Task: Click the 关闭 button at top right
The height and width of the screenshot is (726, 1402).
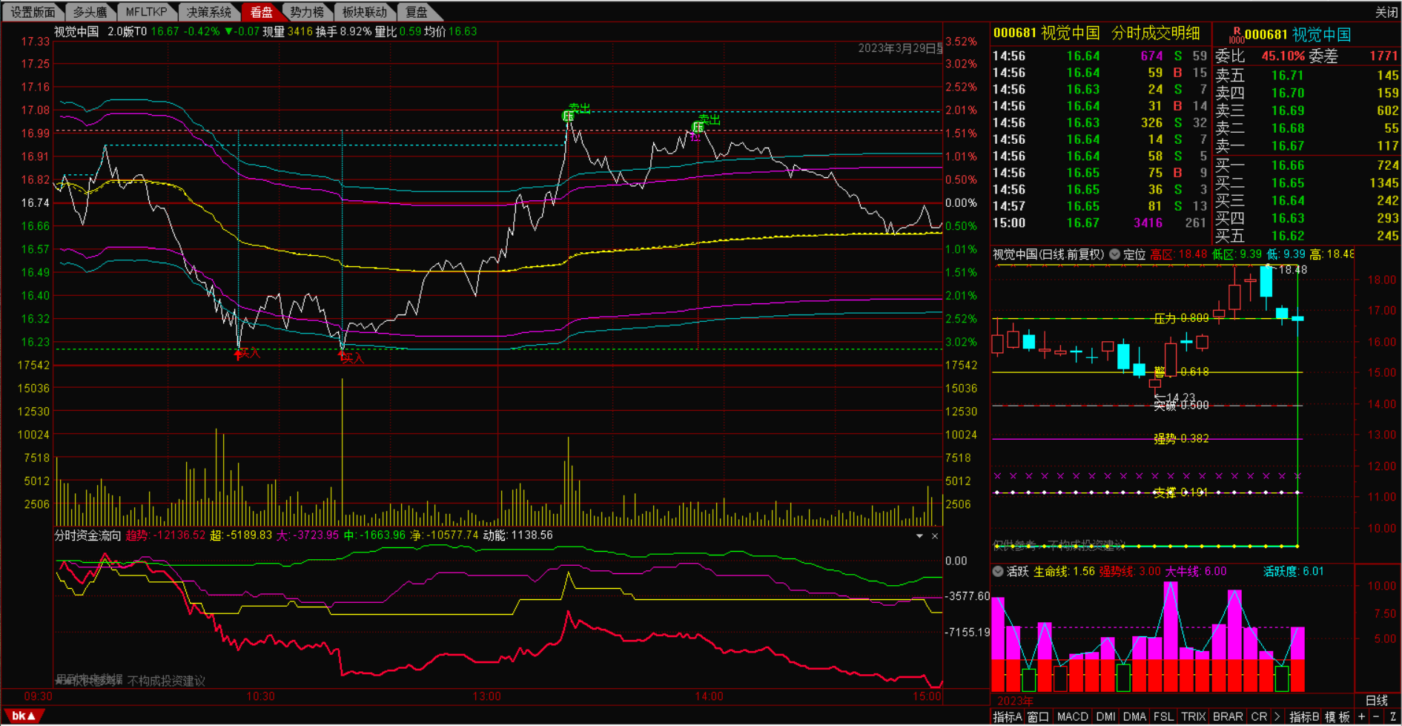Action: tap(1386, 12)
